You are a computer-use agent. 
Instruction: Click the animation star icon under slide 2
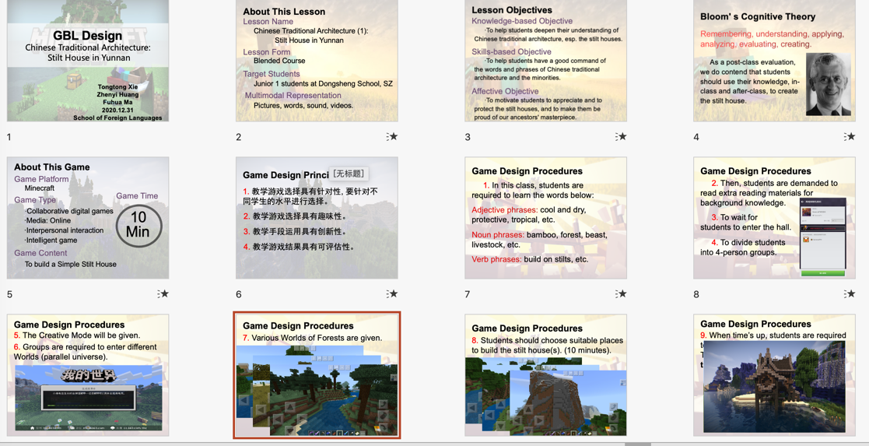392,137
